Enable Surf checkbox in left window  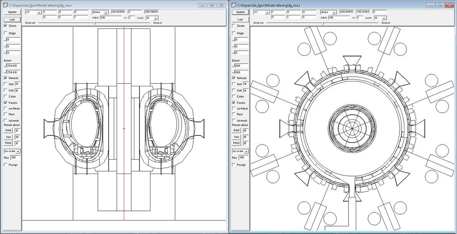coord(5,84)
